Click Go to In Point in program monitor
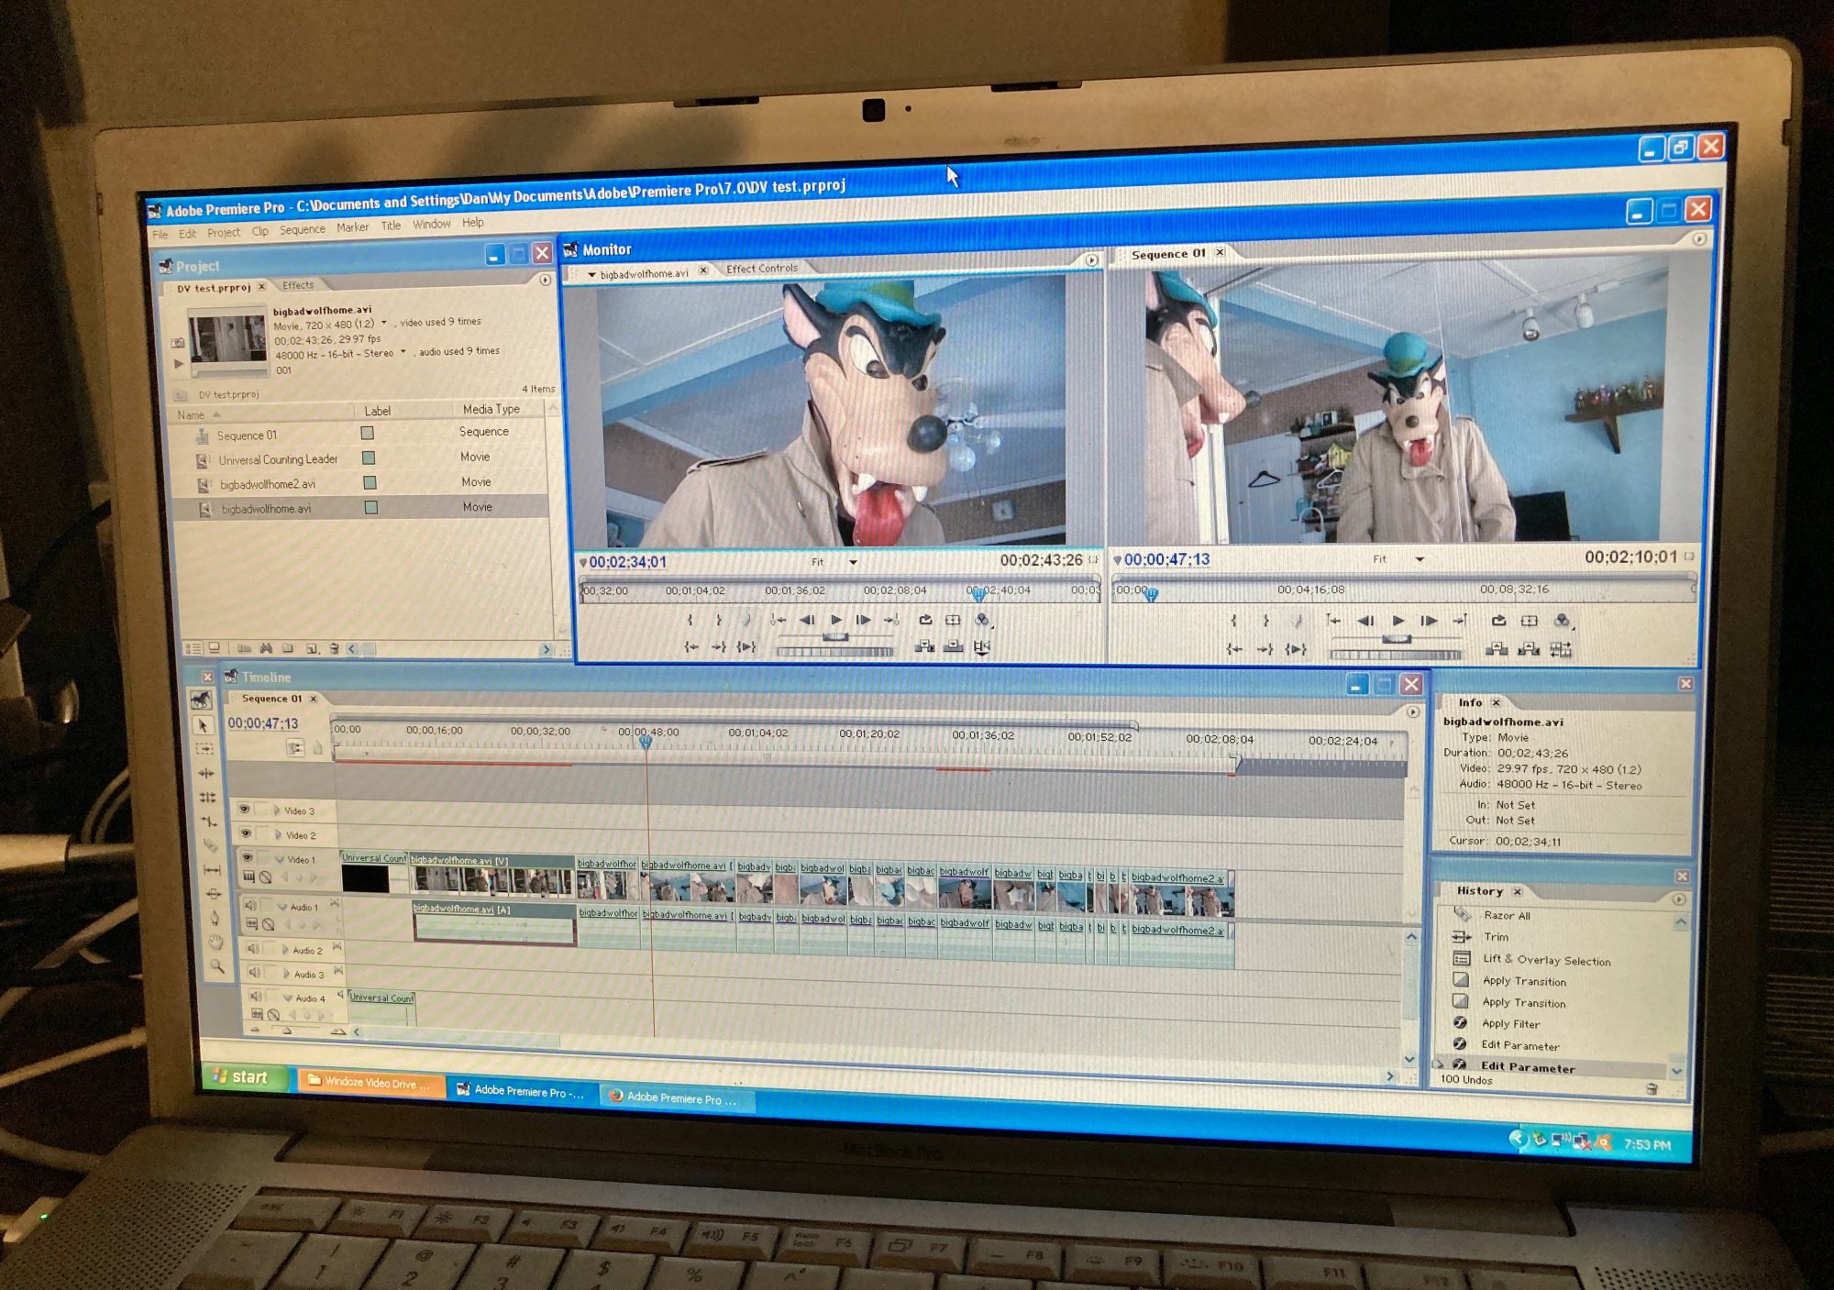 pos(1235,649)
